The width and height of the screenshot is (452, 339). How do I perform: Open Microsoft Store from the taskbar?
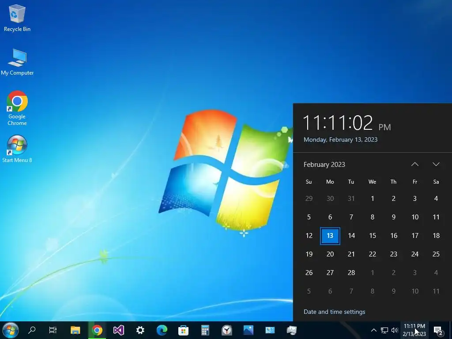coord(183,330)
